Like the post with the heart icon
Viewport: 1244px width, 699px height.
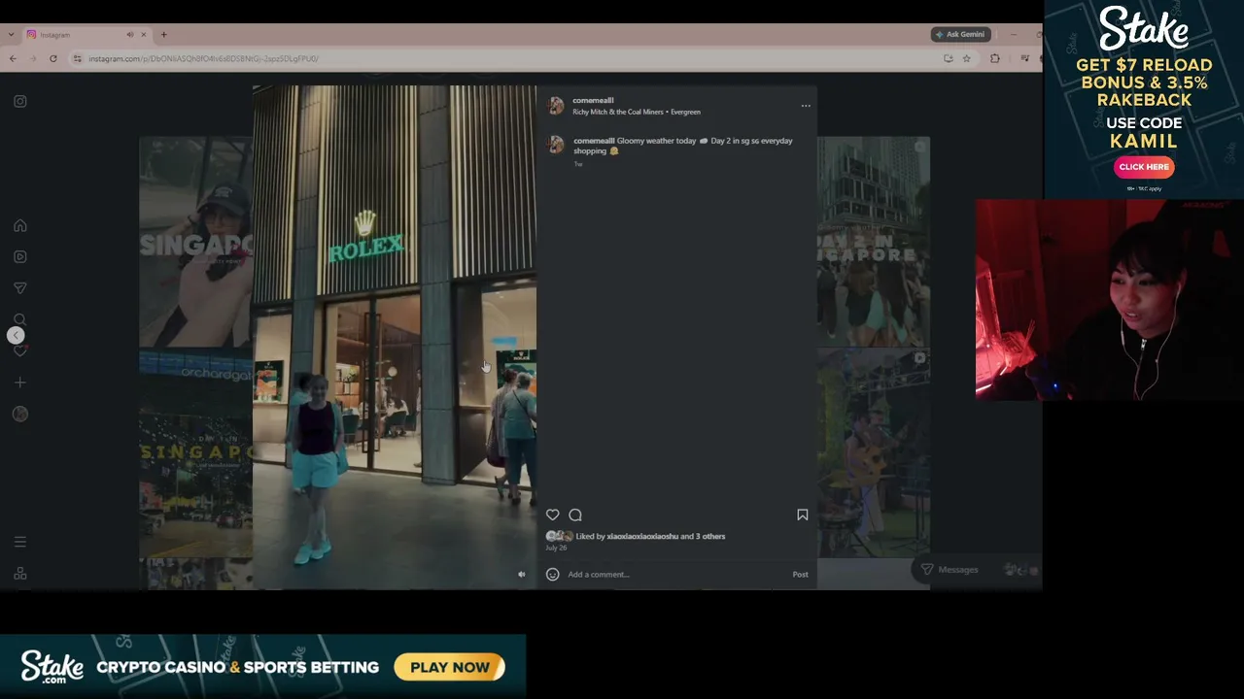pos(552,515)
